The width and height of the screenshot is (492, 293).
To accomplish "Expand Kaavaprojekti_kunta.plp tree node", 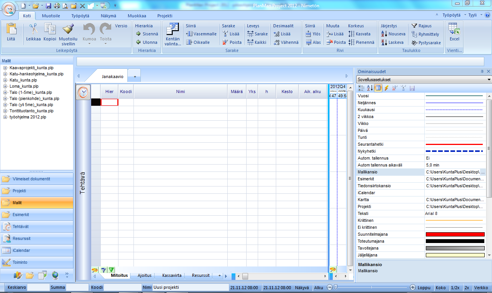I will (5, 68).
